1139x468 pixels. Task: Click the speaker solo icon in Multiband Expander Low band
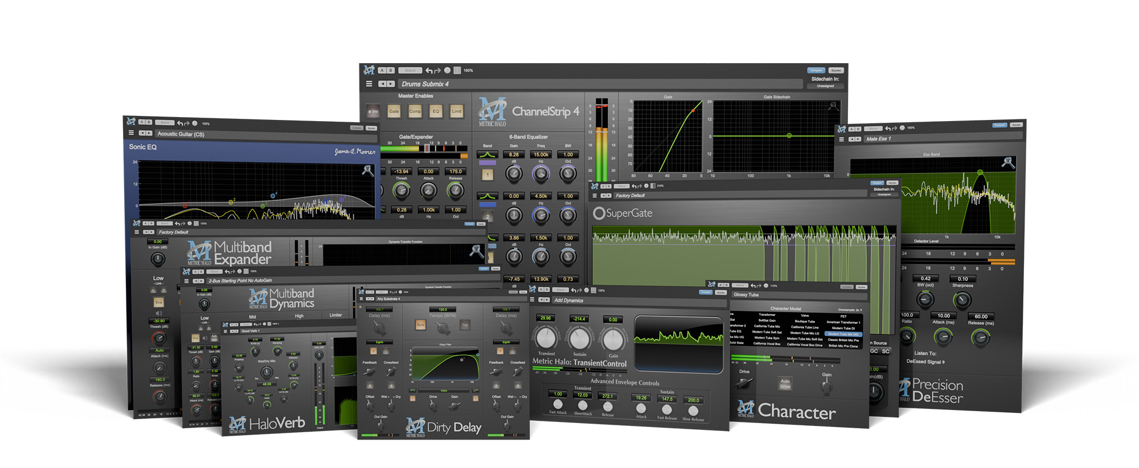pos(159,313)
